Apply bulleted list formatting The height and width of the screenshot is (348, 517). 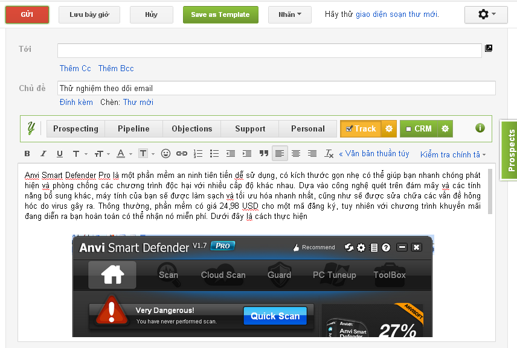(214, 153)
